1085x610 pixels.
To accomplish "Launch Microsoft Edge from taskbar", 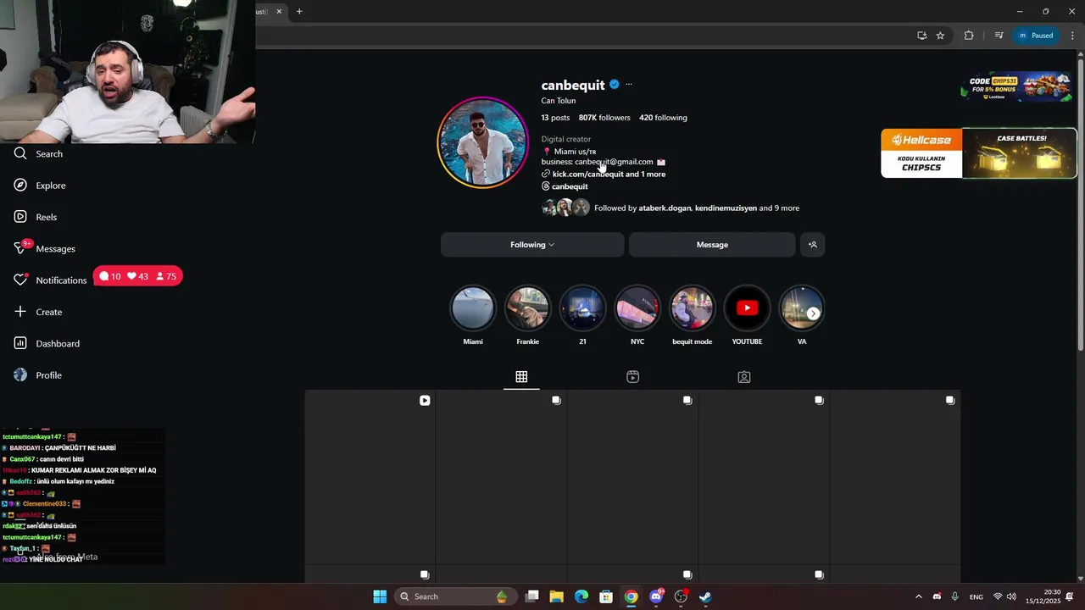I will (x=581, y=596).
